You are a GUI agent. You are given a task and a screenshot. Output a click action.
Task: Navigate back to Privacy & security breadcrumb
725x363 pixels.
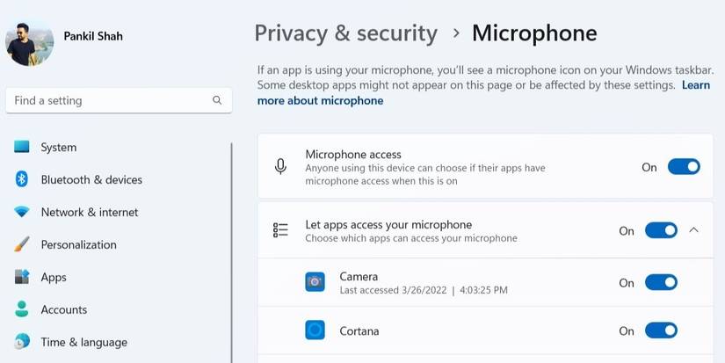tap(345, 33)
